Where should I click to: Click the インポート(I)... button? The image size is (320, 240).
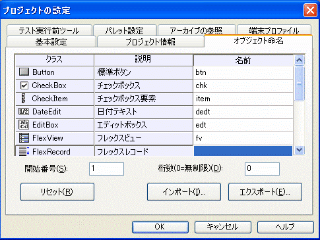(x=184, y=192)
